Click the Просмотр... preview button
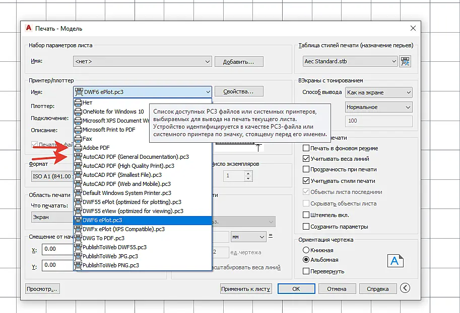The height and width of the screenshot is (313, 460). (x=42, y=289)
